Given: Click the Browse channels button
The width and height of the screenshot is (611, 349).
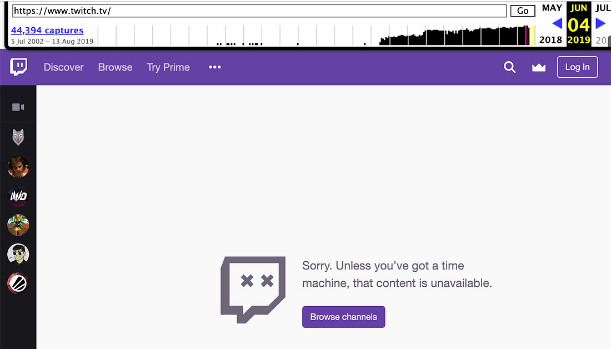Looking at the screenshot, I should tap(343, 317).
